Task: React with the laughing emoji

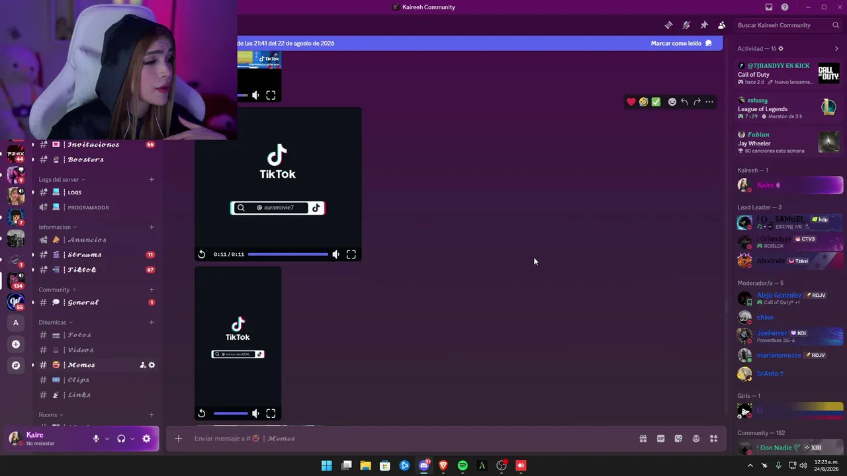Action: (643, 102)
